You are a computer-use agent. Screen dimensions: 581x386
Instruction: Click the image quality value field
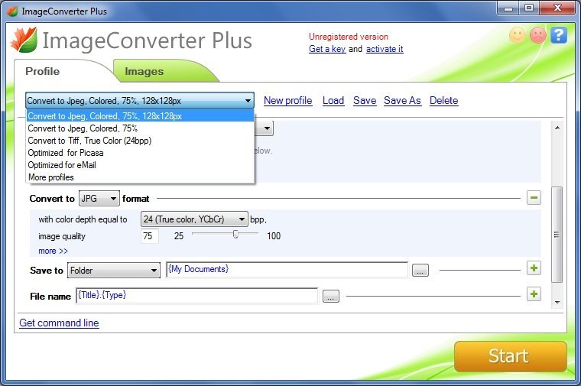coord(150,236)
